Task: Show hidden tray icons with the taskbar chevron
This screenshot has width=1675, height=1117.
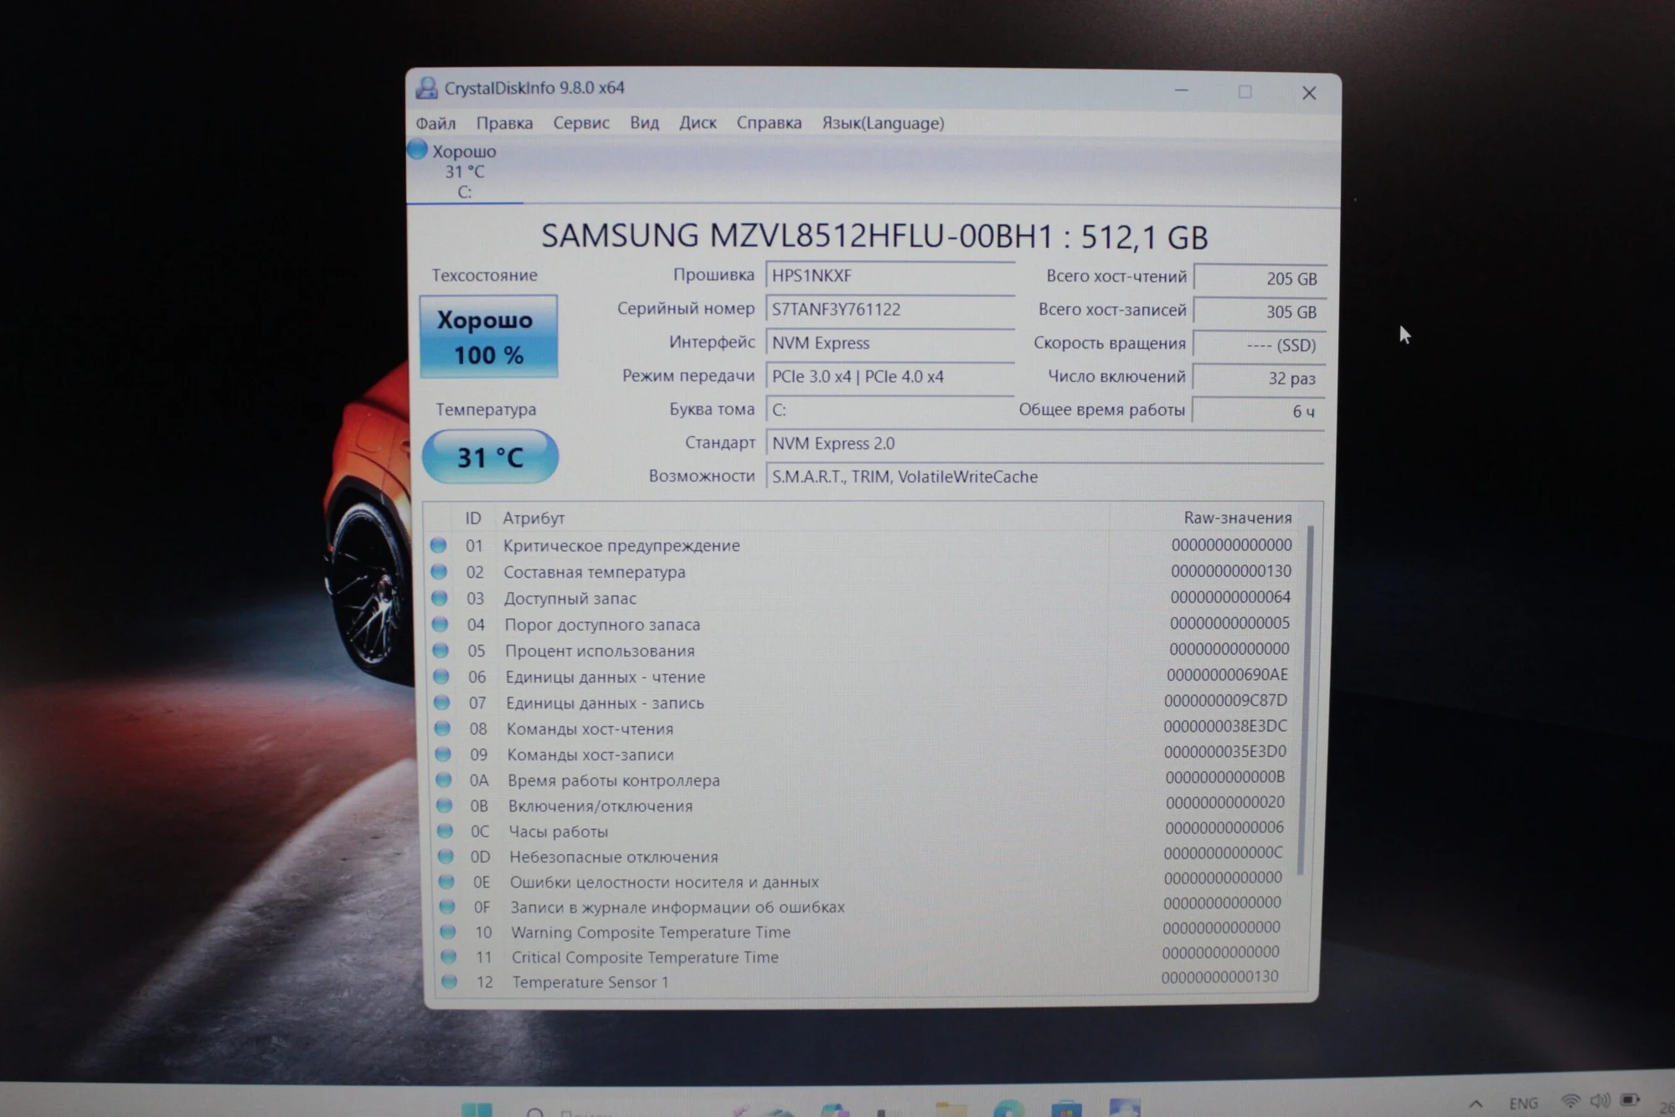Action: [x=1476, y=1104]
